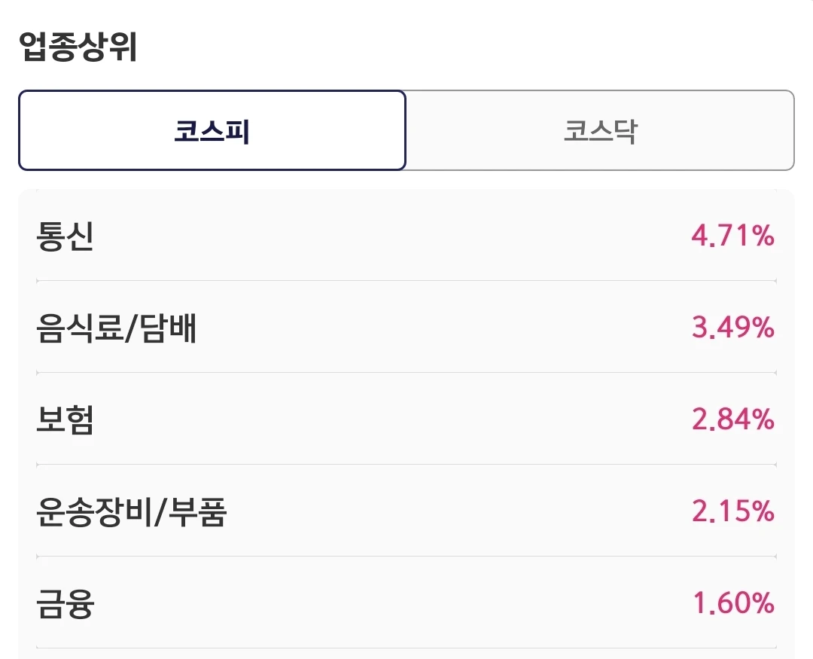The image size is (813, 659).
Task: Click the 2.15% change value
Action: coord(732,511)
